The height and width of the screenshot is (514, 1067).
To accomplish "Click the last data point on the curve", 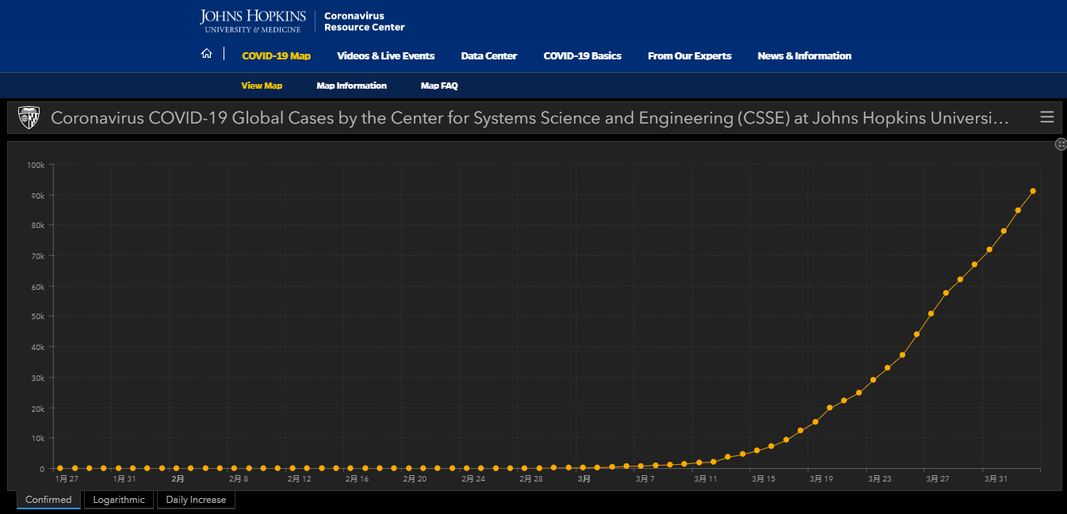I will (x=1033, y=191).
